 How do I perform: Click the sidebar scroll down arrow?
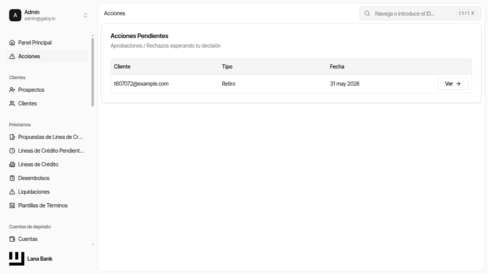pyautogui.click(x=93, y=245)
